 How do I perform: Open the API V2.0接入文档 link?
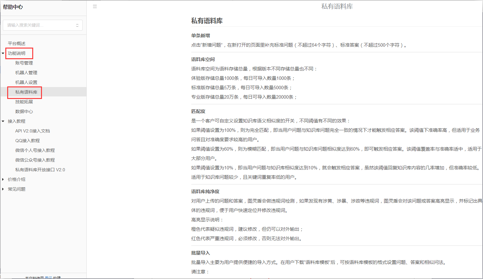point(33,131)
